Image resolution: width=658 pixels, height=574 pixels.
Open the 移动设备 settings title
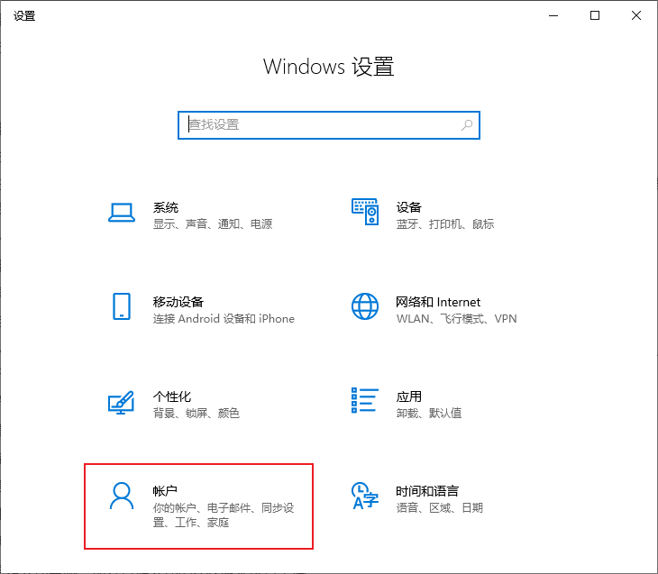(178, 302)
